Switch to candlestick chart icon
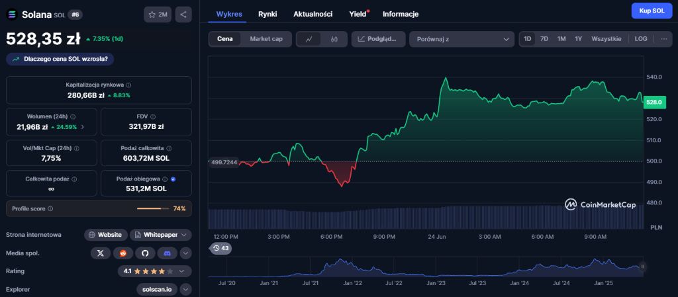 [x=334, y=39]
